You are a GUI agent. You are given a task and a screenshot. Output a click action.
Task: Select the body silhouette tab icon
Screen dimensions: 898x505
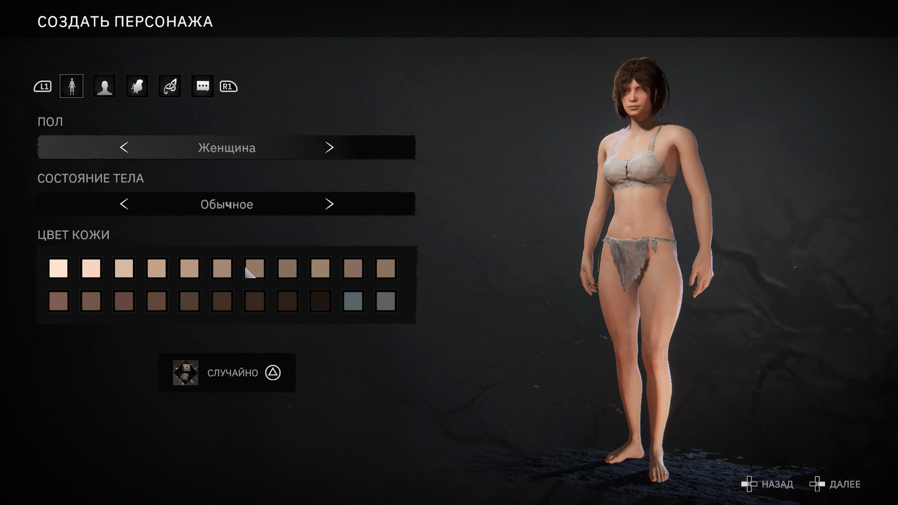coord(72,86)
